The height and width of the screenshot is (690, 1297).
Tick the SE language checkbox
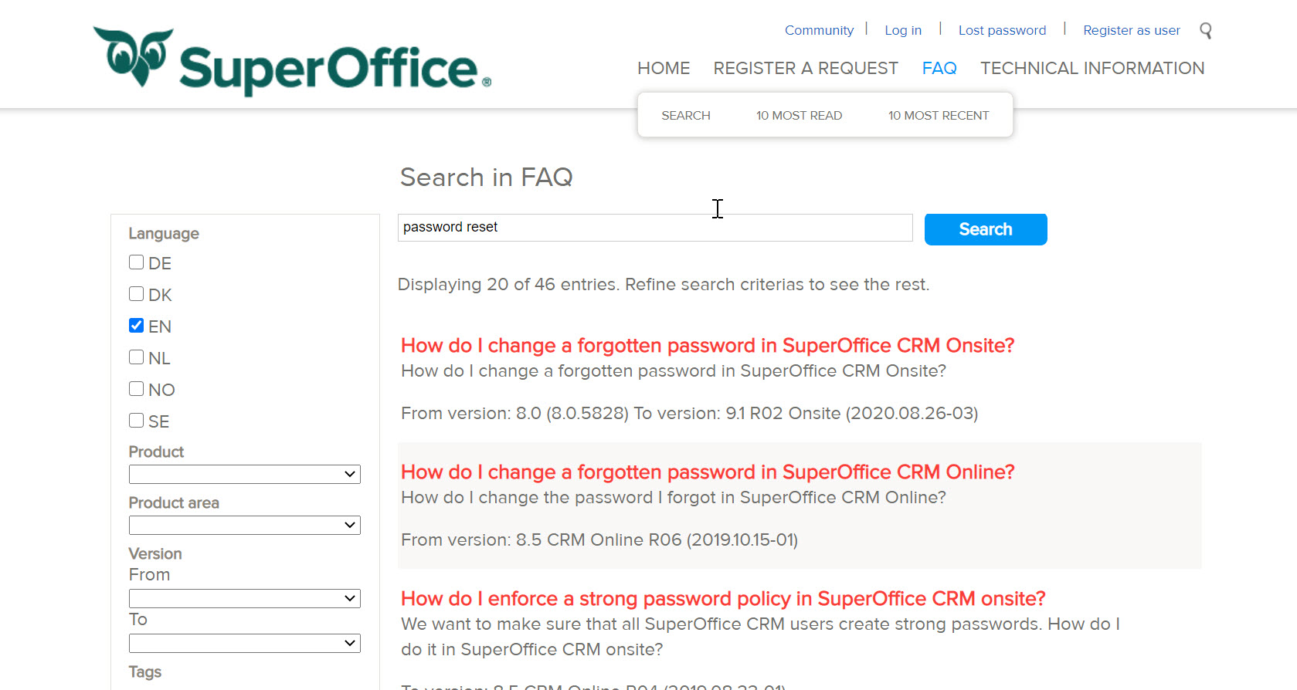pyautogui.click(x=137, y=421)
